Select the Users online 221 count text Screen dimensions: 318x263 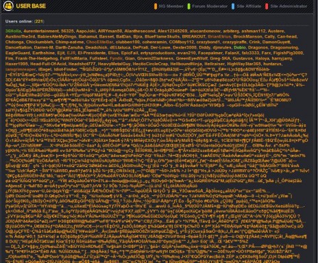click(x=25, y=21)
